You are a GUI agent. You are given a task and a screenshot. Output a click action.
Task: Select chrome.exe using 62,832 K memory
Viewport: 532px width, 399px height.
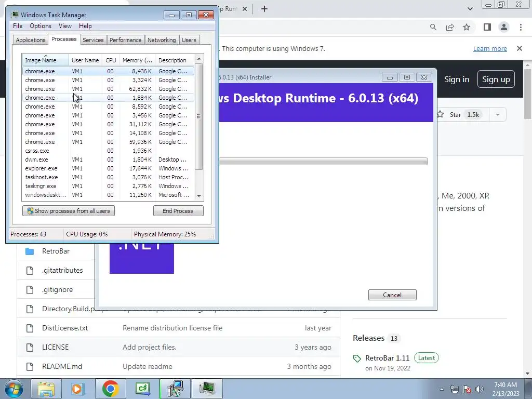pyautogui.click(x=108, y=89)
